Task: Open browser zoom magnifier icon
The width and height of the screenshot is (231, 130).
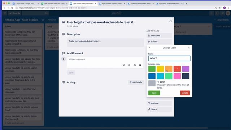Action: (x=216, y=8)
